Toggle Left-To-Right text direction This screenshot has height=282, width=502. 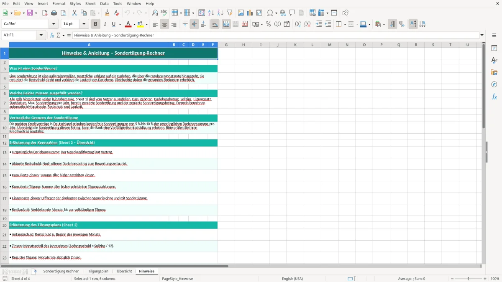pos(392,24)
